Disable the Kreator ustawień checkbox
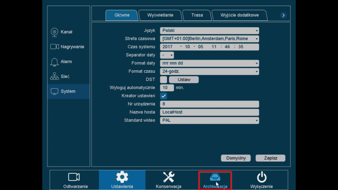Viewport: 338px width, 190px height. pos(164,96)
